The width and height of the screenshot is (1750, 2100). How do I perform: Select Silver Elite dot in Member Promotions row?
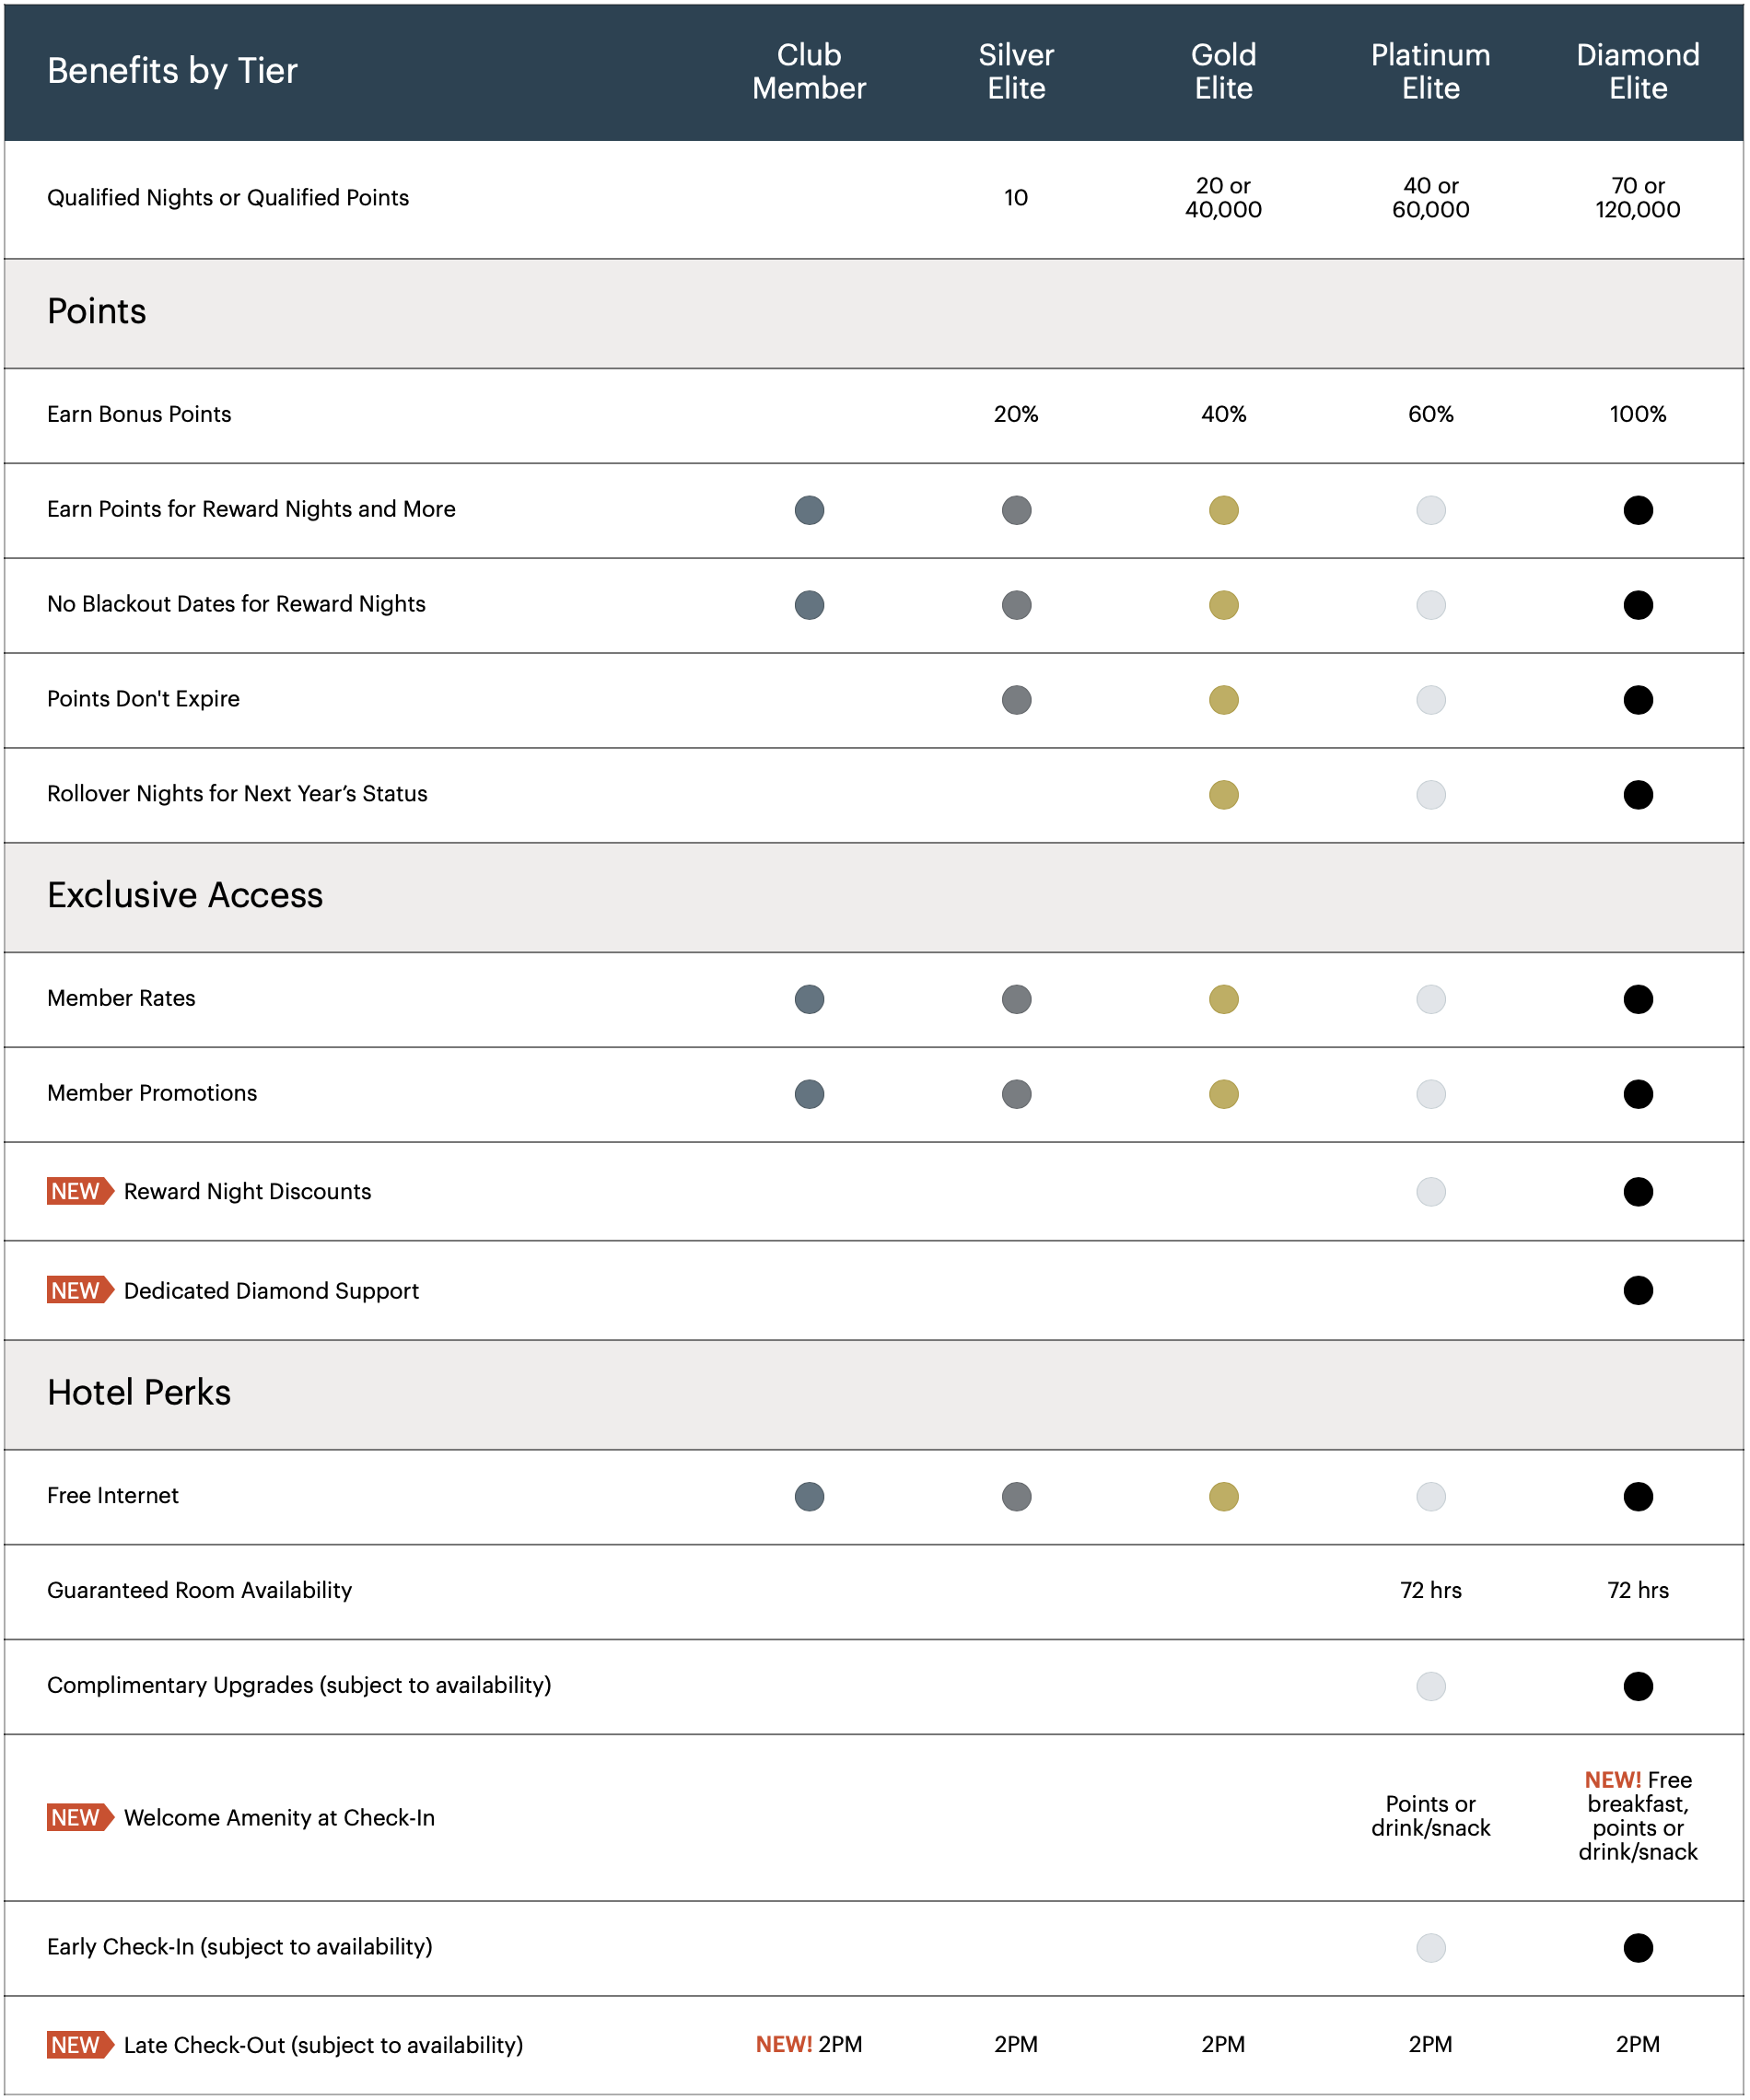click(1016, 1094)
